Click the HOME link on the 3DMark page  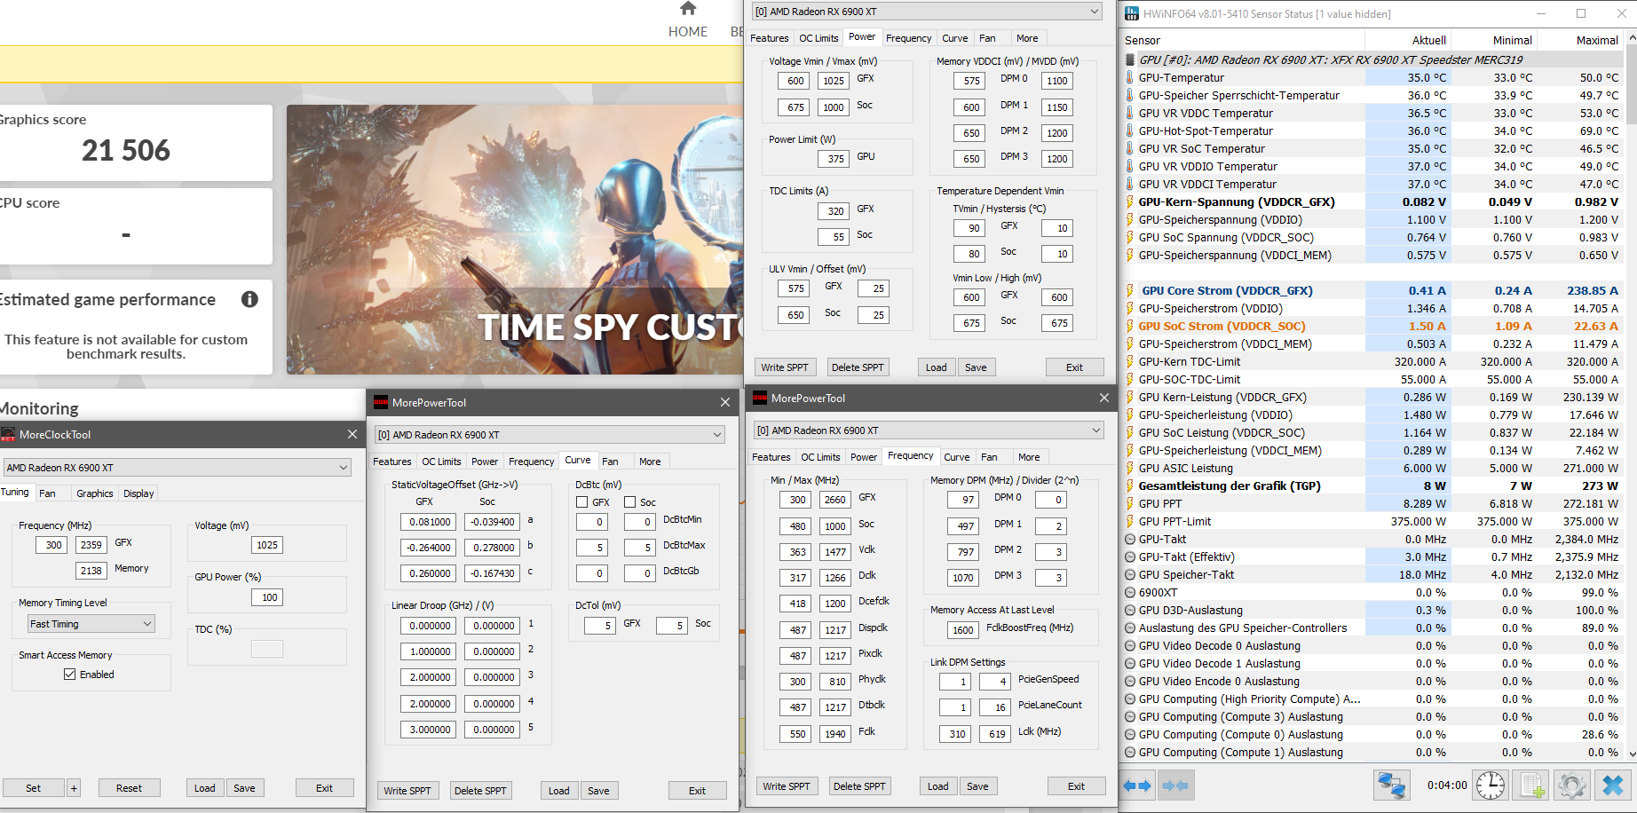[688, 31]
